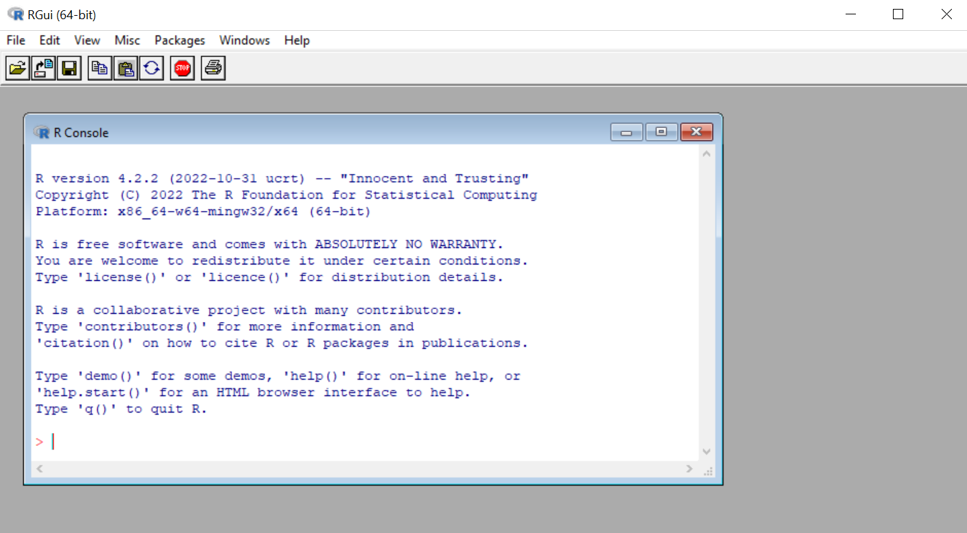Click the 'R version 4.2.2' line

[x=282, y=179]
